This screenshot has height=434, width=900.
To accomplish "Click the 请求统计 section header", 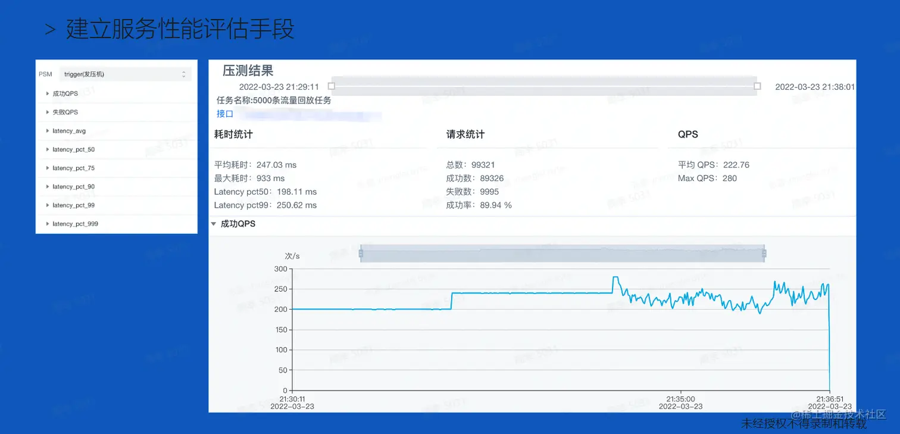I will click(465, 135).
